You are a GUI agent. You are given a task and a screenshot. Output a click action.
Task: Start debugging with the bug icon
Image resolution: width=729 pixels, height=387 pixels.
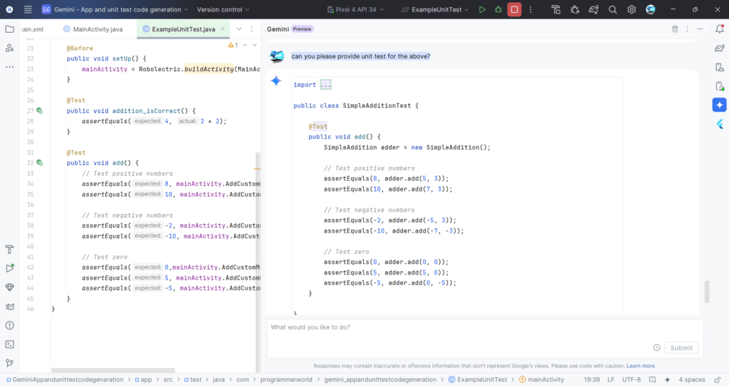498,9
